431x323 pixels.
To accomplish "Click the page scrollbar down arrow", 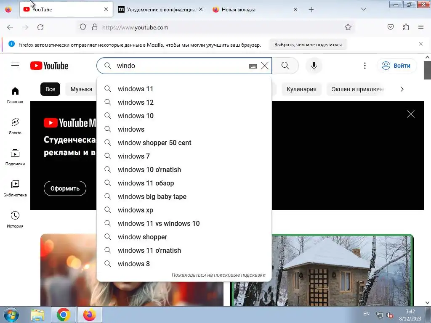I will pyautogui.click(x=427, y=303).
